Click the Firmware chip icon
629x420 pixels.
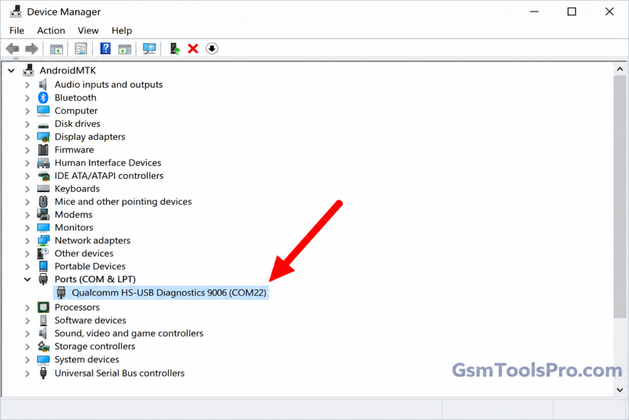44,150
